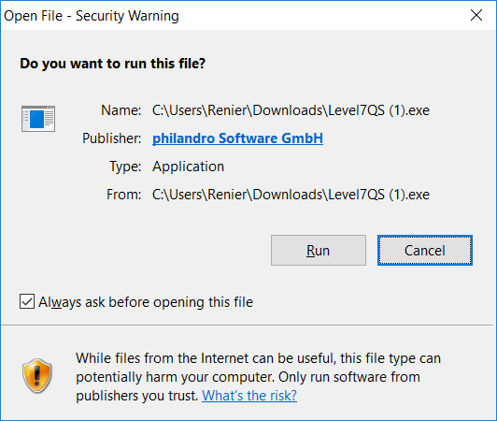Click the Run button
Image resolution: width=497 pixels, height=421 pixels.
pos(319,250)
